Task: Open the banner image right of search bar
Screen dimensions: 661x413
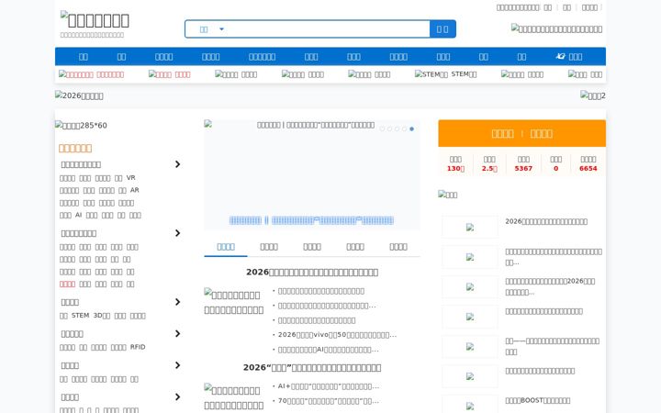Action: point(556,28)
